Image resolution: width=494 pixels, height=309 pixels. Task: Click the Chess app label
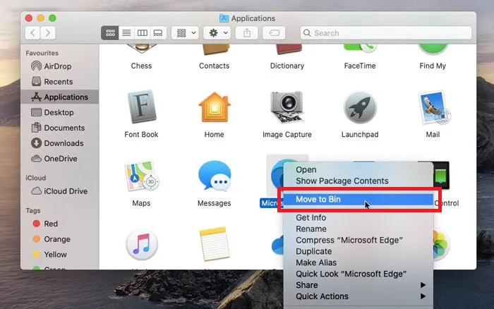141,66
